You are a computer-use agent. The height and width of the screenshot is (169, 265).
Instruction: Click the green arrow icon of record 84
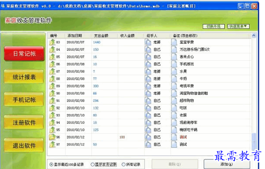tap(52, 50)
